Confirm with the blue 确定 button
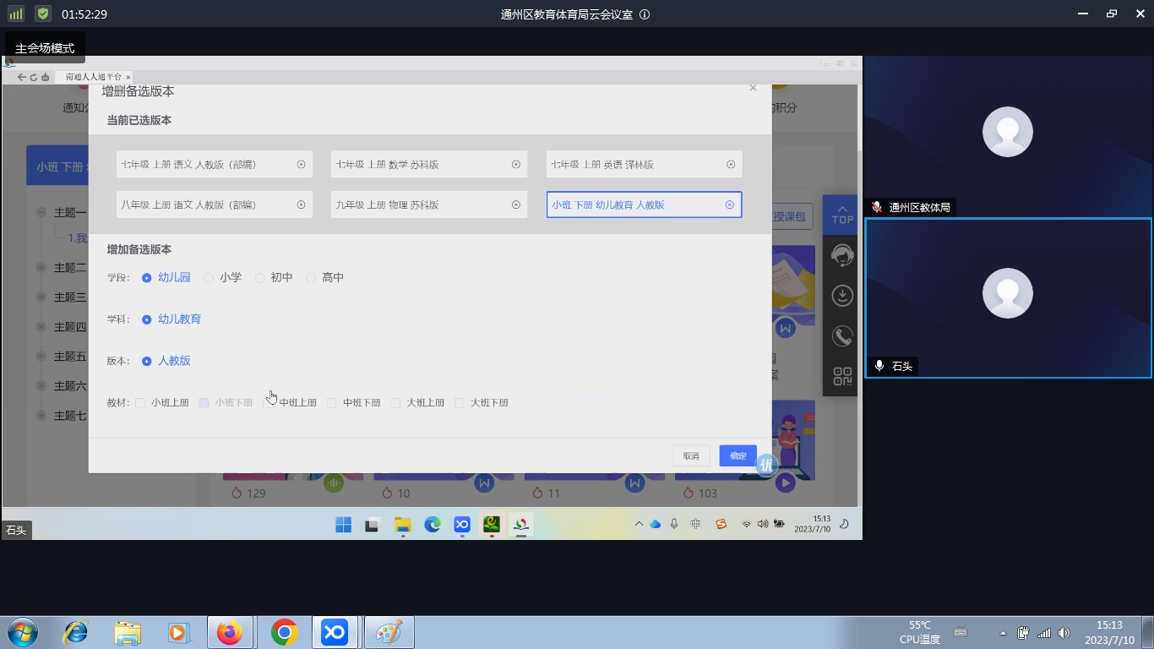1154x649 pixels. pyautogui.click(x=738, y=455)
